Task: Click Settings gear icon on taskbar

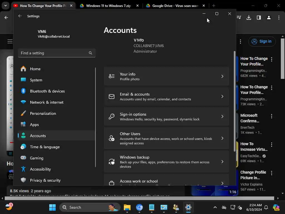Action: tap(188, 207)
